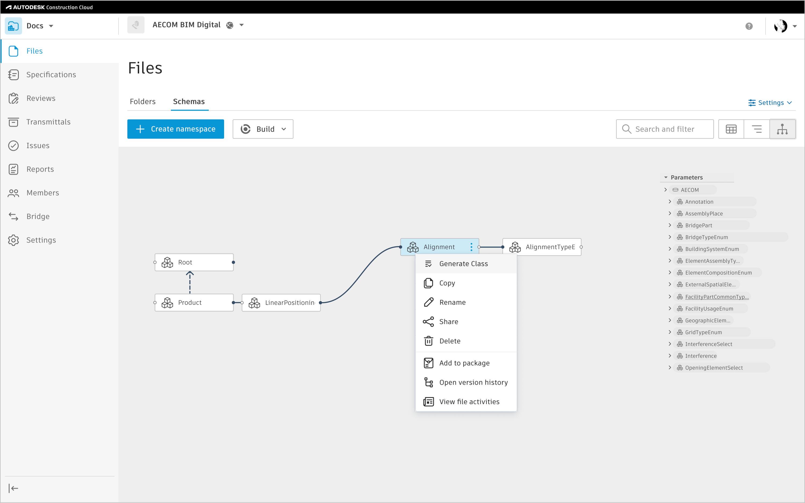
Task: Collapse the left sidebar using the arrow icon
Action: pyautogui.click(x=13, y=488)
